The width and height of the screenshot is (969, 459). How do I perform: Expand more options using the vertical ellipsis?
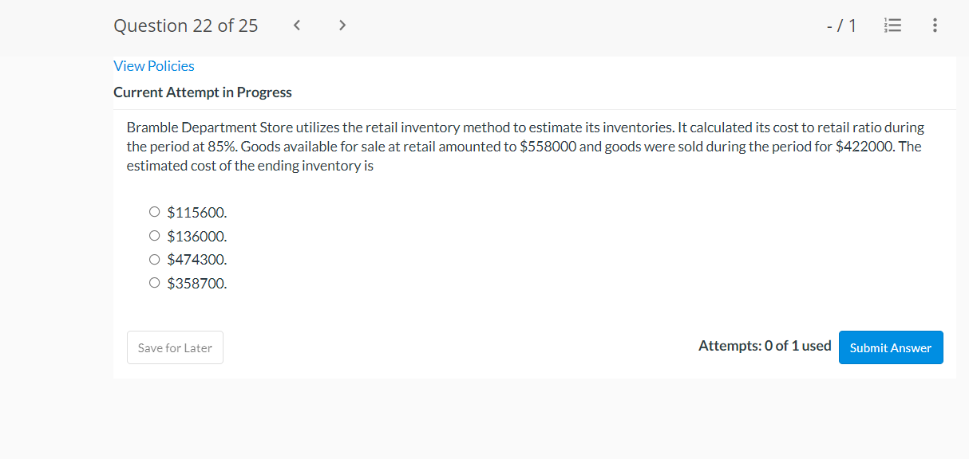tap(935, 25)
